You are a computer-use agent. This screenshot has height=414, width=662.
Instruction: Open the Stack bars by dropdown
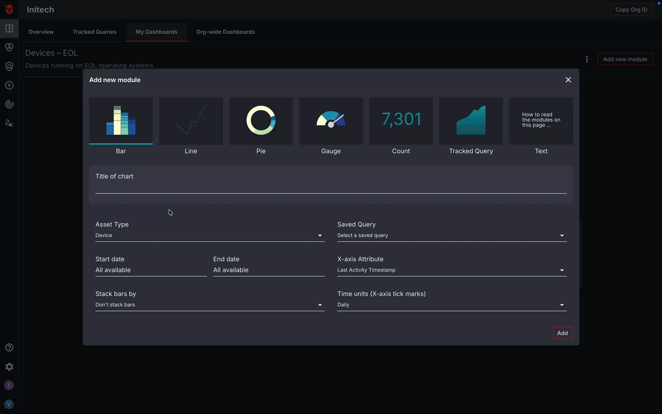pyautogui.click(x=209, y=305)
